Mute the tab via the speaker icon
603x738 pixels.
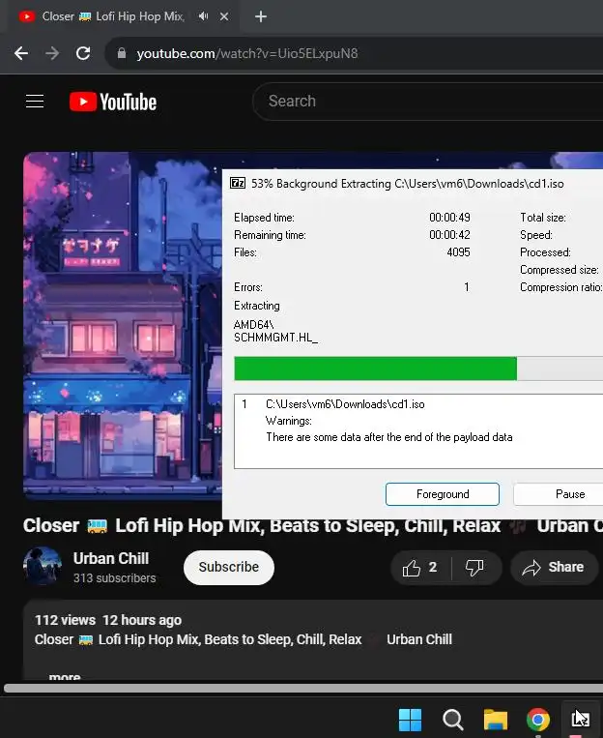(x=203, y=16)
